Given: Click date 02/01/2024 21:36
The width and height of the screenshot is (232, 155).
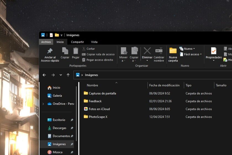Looking at the screenshot, I should pos(160,101).
